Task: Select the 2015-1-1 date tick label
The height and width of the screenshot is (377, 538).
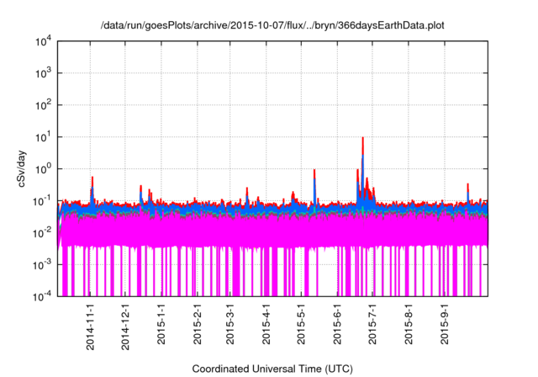Action: pyautogui.click(x=161, y=326)
